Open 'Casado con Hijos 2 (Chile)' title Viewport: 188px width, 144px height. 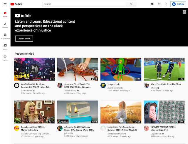click(x=33, y=128)
